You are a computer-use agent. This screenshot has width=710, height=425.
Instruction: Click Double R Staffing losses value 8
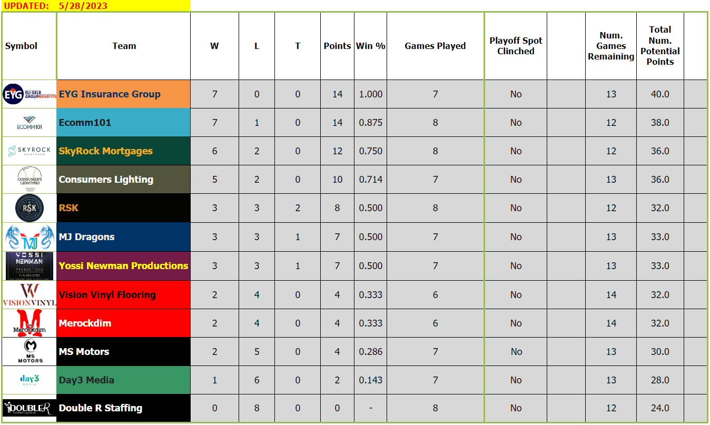(257, 408)
